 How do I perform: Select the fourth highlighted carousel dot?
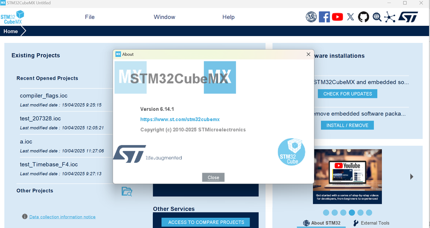tap(352, 213)
